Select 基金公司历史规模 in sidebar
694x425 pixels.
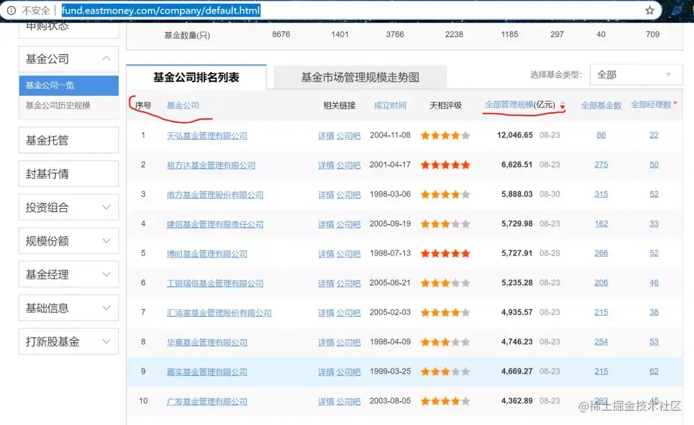tap(58, 105)
